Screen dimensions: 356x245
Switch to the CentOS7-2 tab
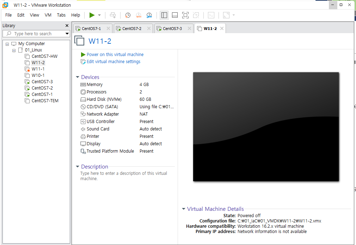click(x=132, y=29)
